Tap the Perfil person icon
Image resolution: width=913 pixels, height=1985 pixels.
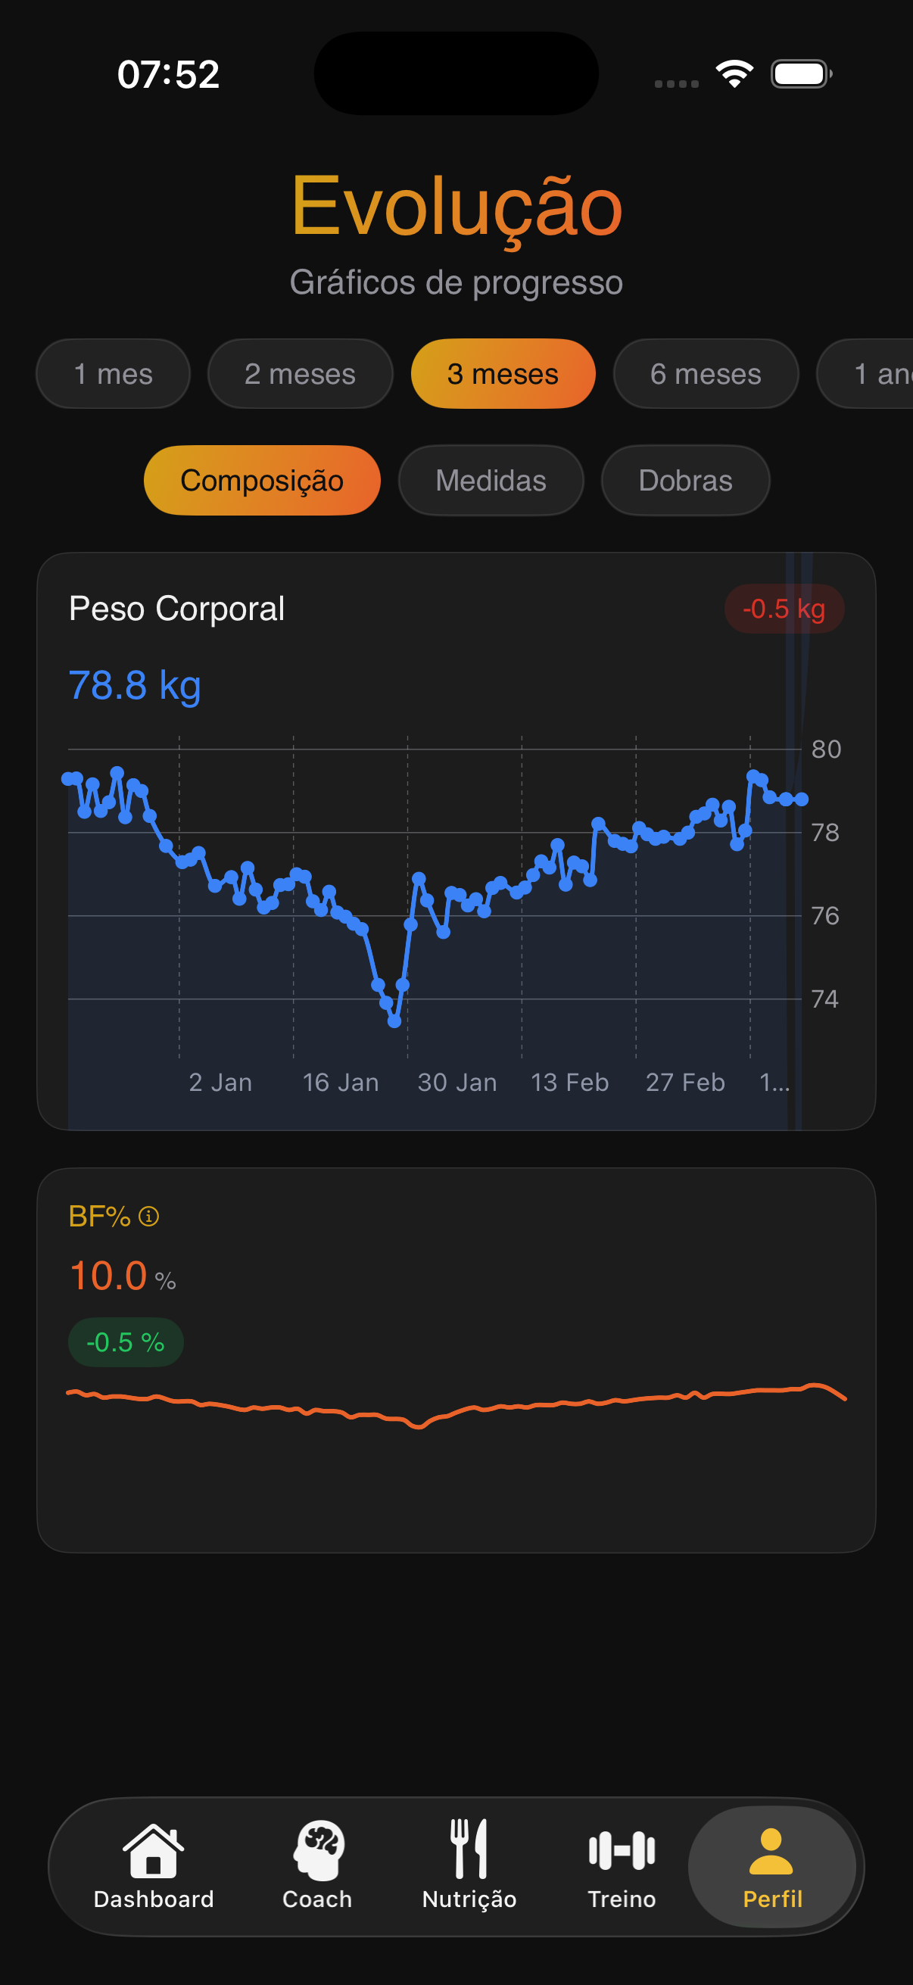pos(771,1851)
